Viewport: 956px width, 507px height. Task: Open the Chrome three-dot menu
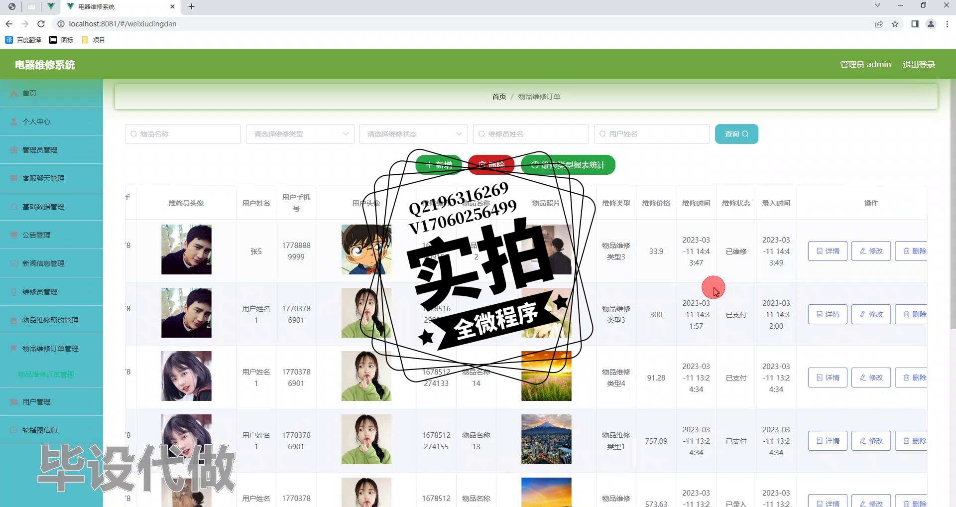click(947, 24)
